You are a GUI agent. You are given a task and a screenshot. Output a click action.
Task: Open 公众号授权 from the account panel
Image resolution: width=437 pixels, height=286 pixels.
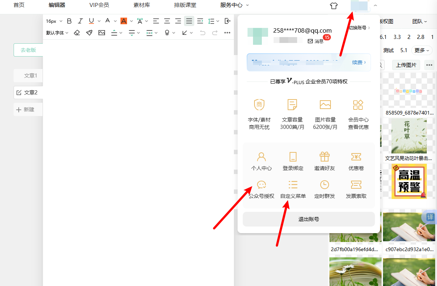pyautogui.click(x=261, y=185)
